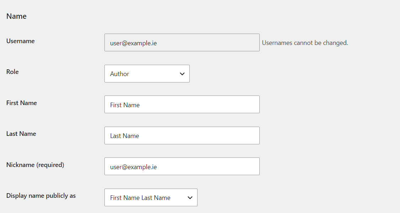
Task: Click the Display name publicly as label
Action: pos(41,196)
